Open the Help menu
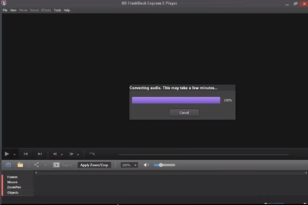This screenshot has height=205, width=308. (x=67, y=10)
